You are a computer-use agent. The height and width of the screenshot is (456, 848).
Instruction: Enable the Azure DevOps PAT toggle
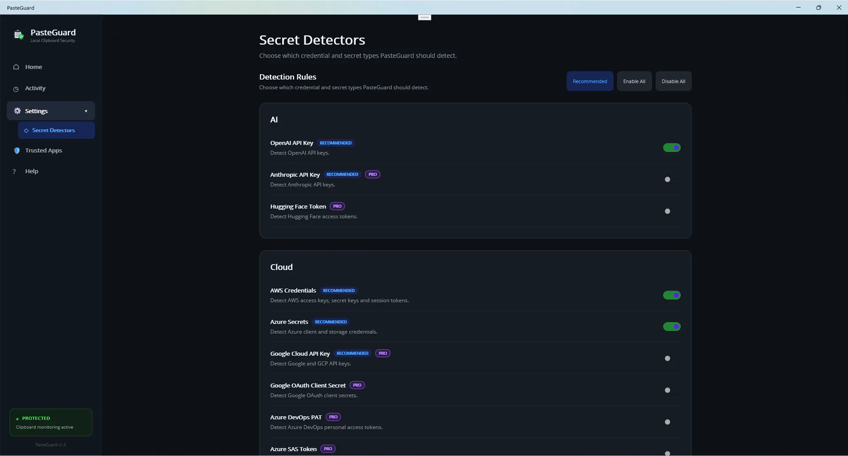point(671,422)
